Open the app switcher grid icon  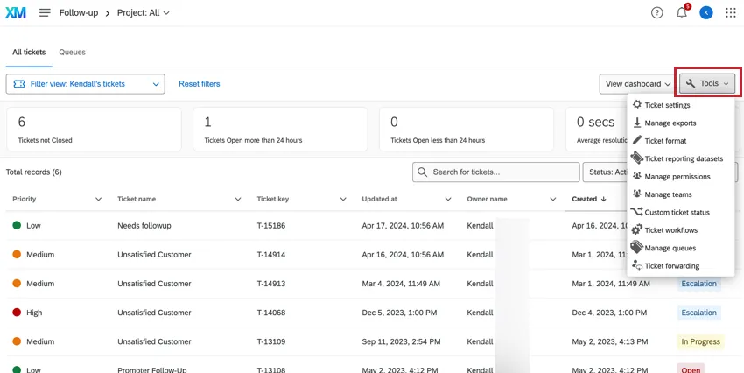click(x=731, y=13)
